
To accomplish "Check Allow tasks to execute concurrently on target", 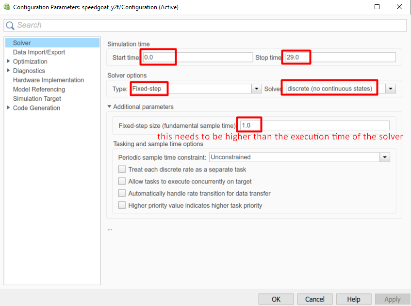I will click(x=122, y=182).
